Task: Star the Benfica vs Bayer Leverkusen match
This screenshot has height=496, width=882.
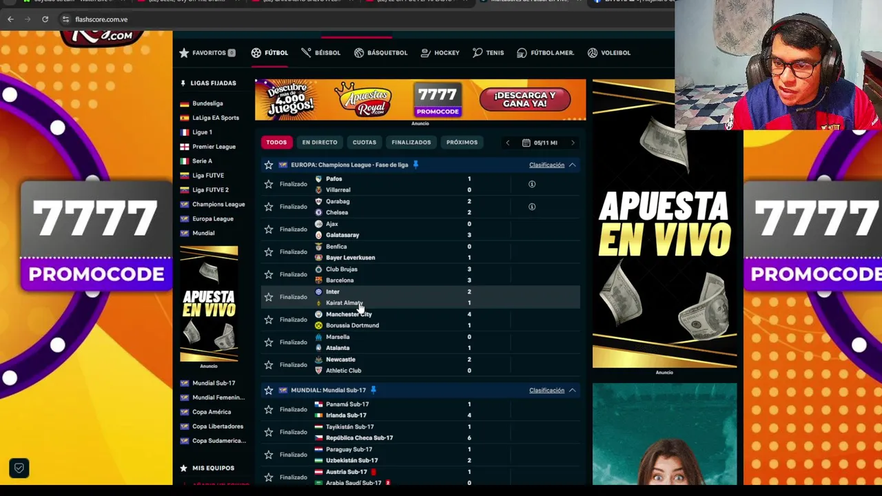Action: click(269, 252)
